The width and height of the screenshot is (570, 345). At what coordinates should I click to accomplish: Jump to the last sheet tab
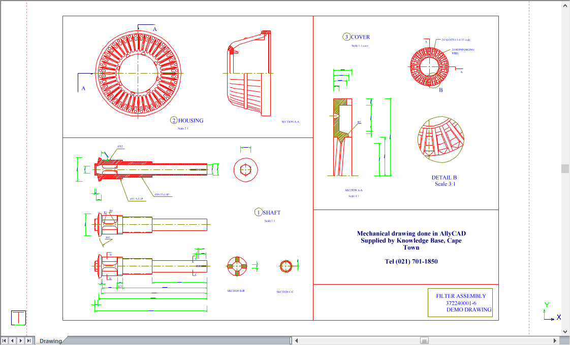(x=29, y=340)
